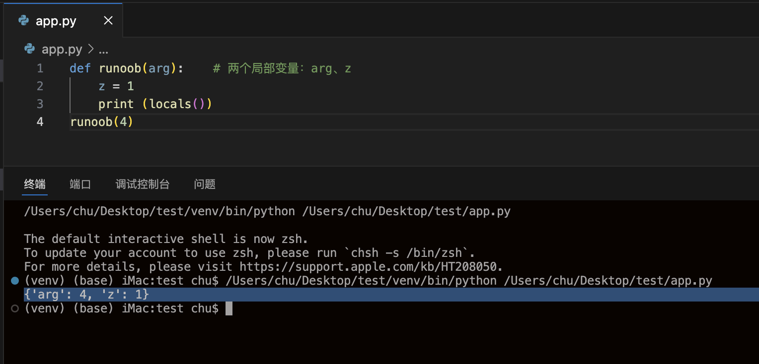This screenshot has width=759, height=364.
Task: Open the app.py path link on the first terminal line
Action: (407, 212)
